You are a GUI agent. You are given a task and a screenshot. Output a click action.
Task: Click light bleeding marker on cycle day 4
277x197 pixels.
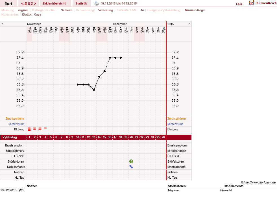pos(45,128)
